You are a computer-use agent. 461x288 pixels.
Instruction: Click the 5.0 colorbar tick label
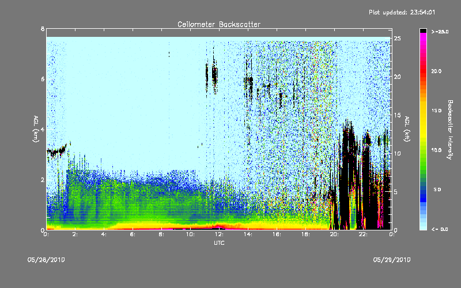tap(437, 190)
